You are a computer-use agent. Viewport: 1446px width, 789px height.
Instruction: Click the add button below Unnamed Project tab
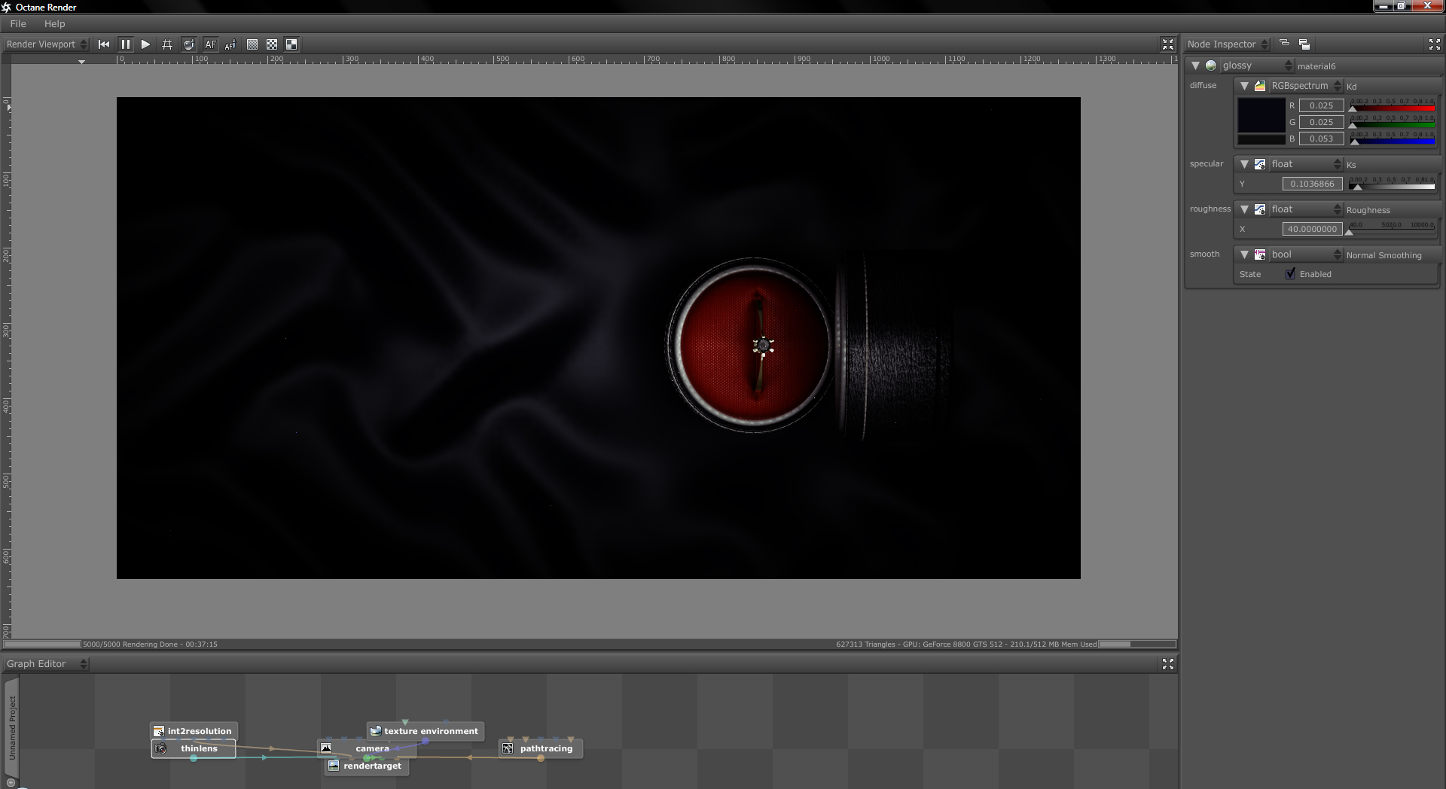point(11,783)
